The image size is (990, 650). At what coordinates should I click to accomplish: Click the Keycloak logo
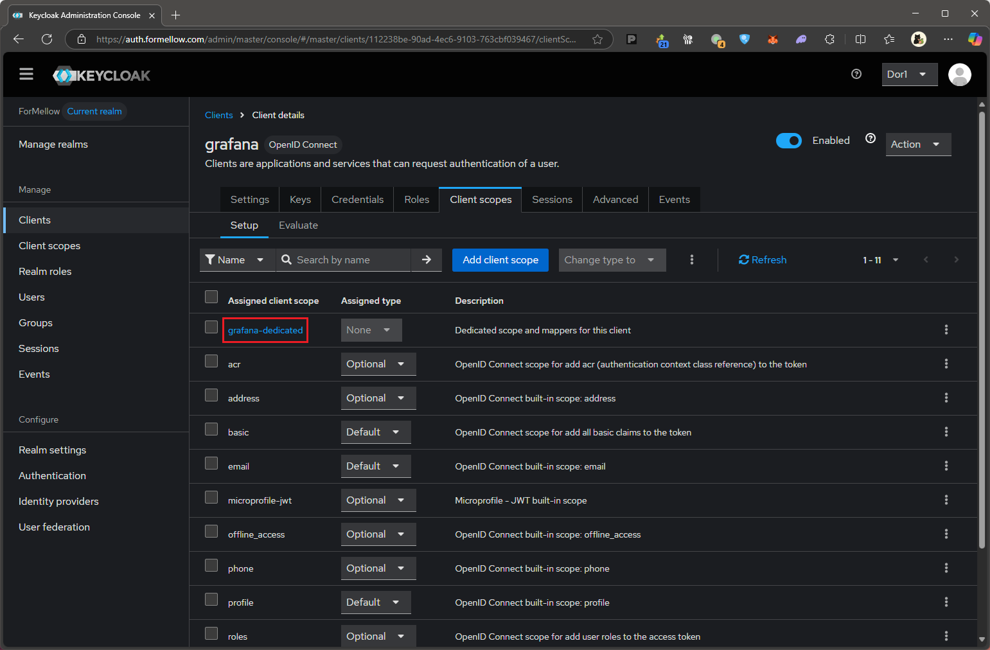coord(102,75)
